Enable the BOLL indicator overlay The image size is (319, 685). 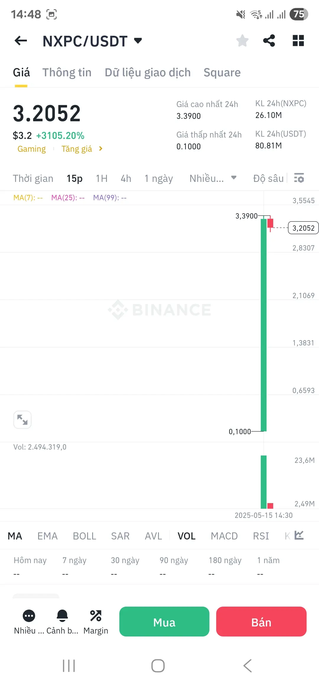click(84, 536)
